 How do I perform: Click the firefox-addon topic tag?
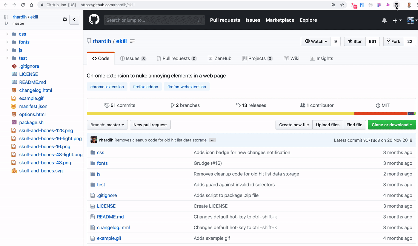coord(146,87)
